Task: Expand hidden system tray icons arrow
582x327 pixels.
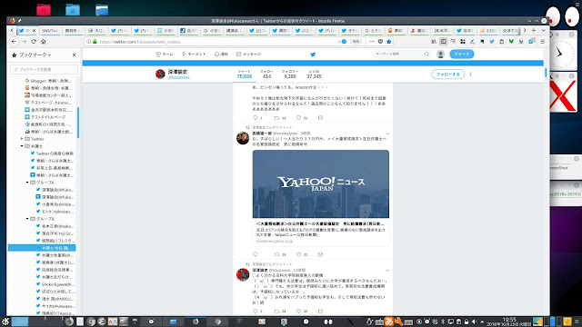Action: point(482,322)
